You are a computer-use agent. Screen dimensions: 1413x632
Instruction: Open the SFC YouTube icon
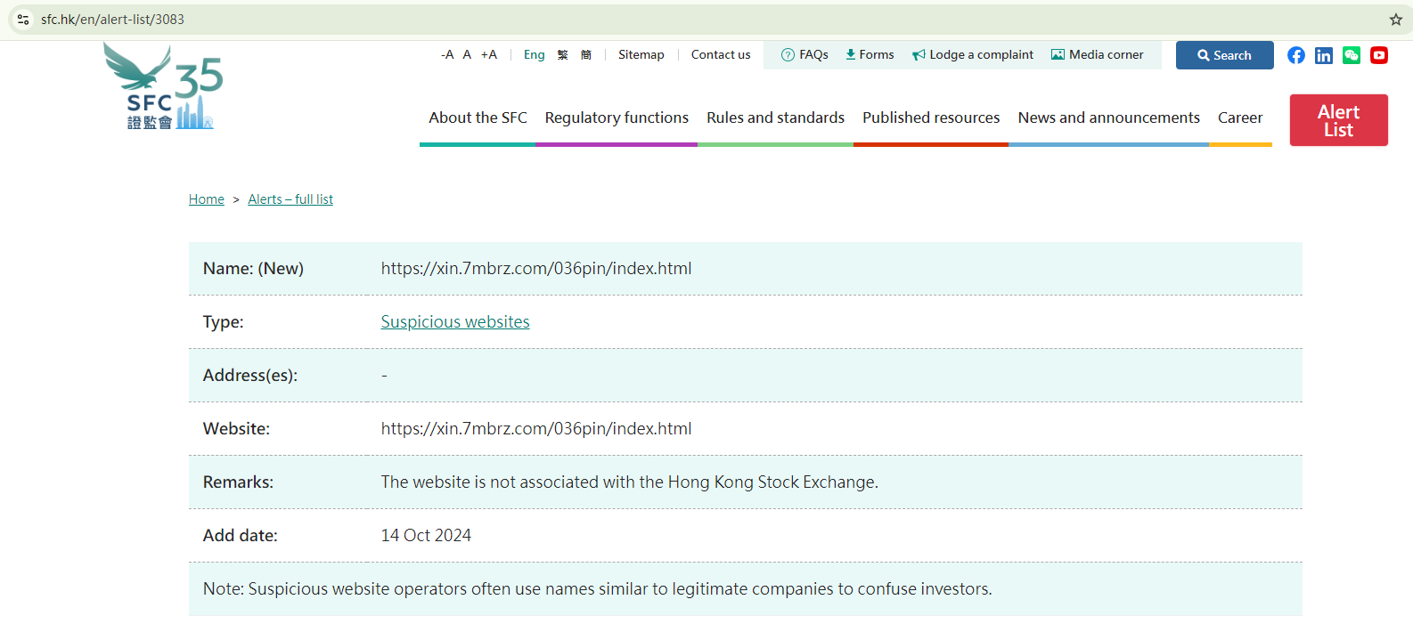tap(1379, 55)
